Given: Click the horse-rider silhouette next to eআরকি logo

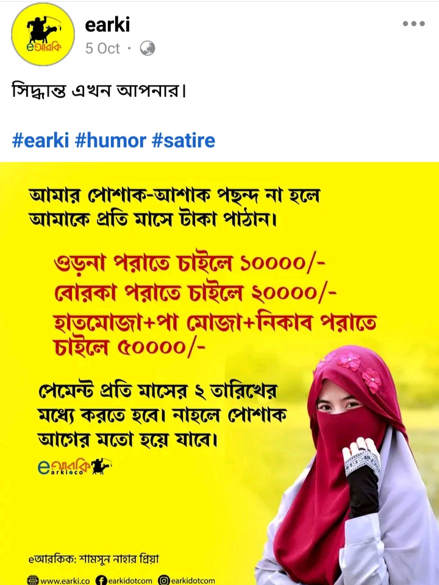Looking at the screenshot, I should pos(102,466).
